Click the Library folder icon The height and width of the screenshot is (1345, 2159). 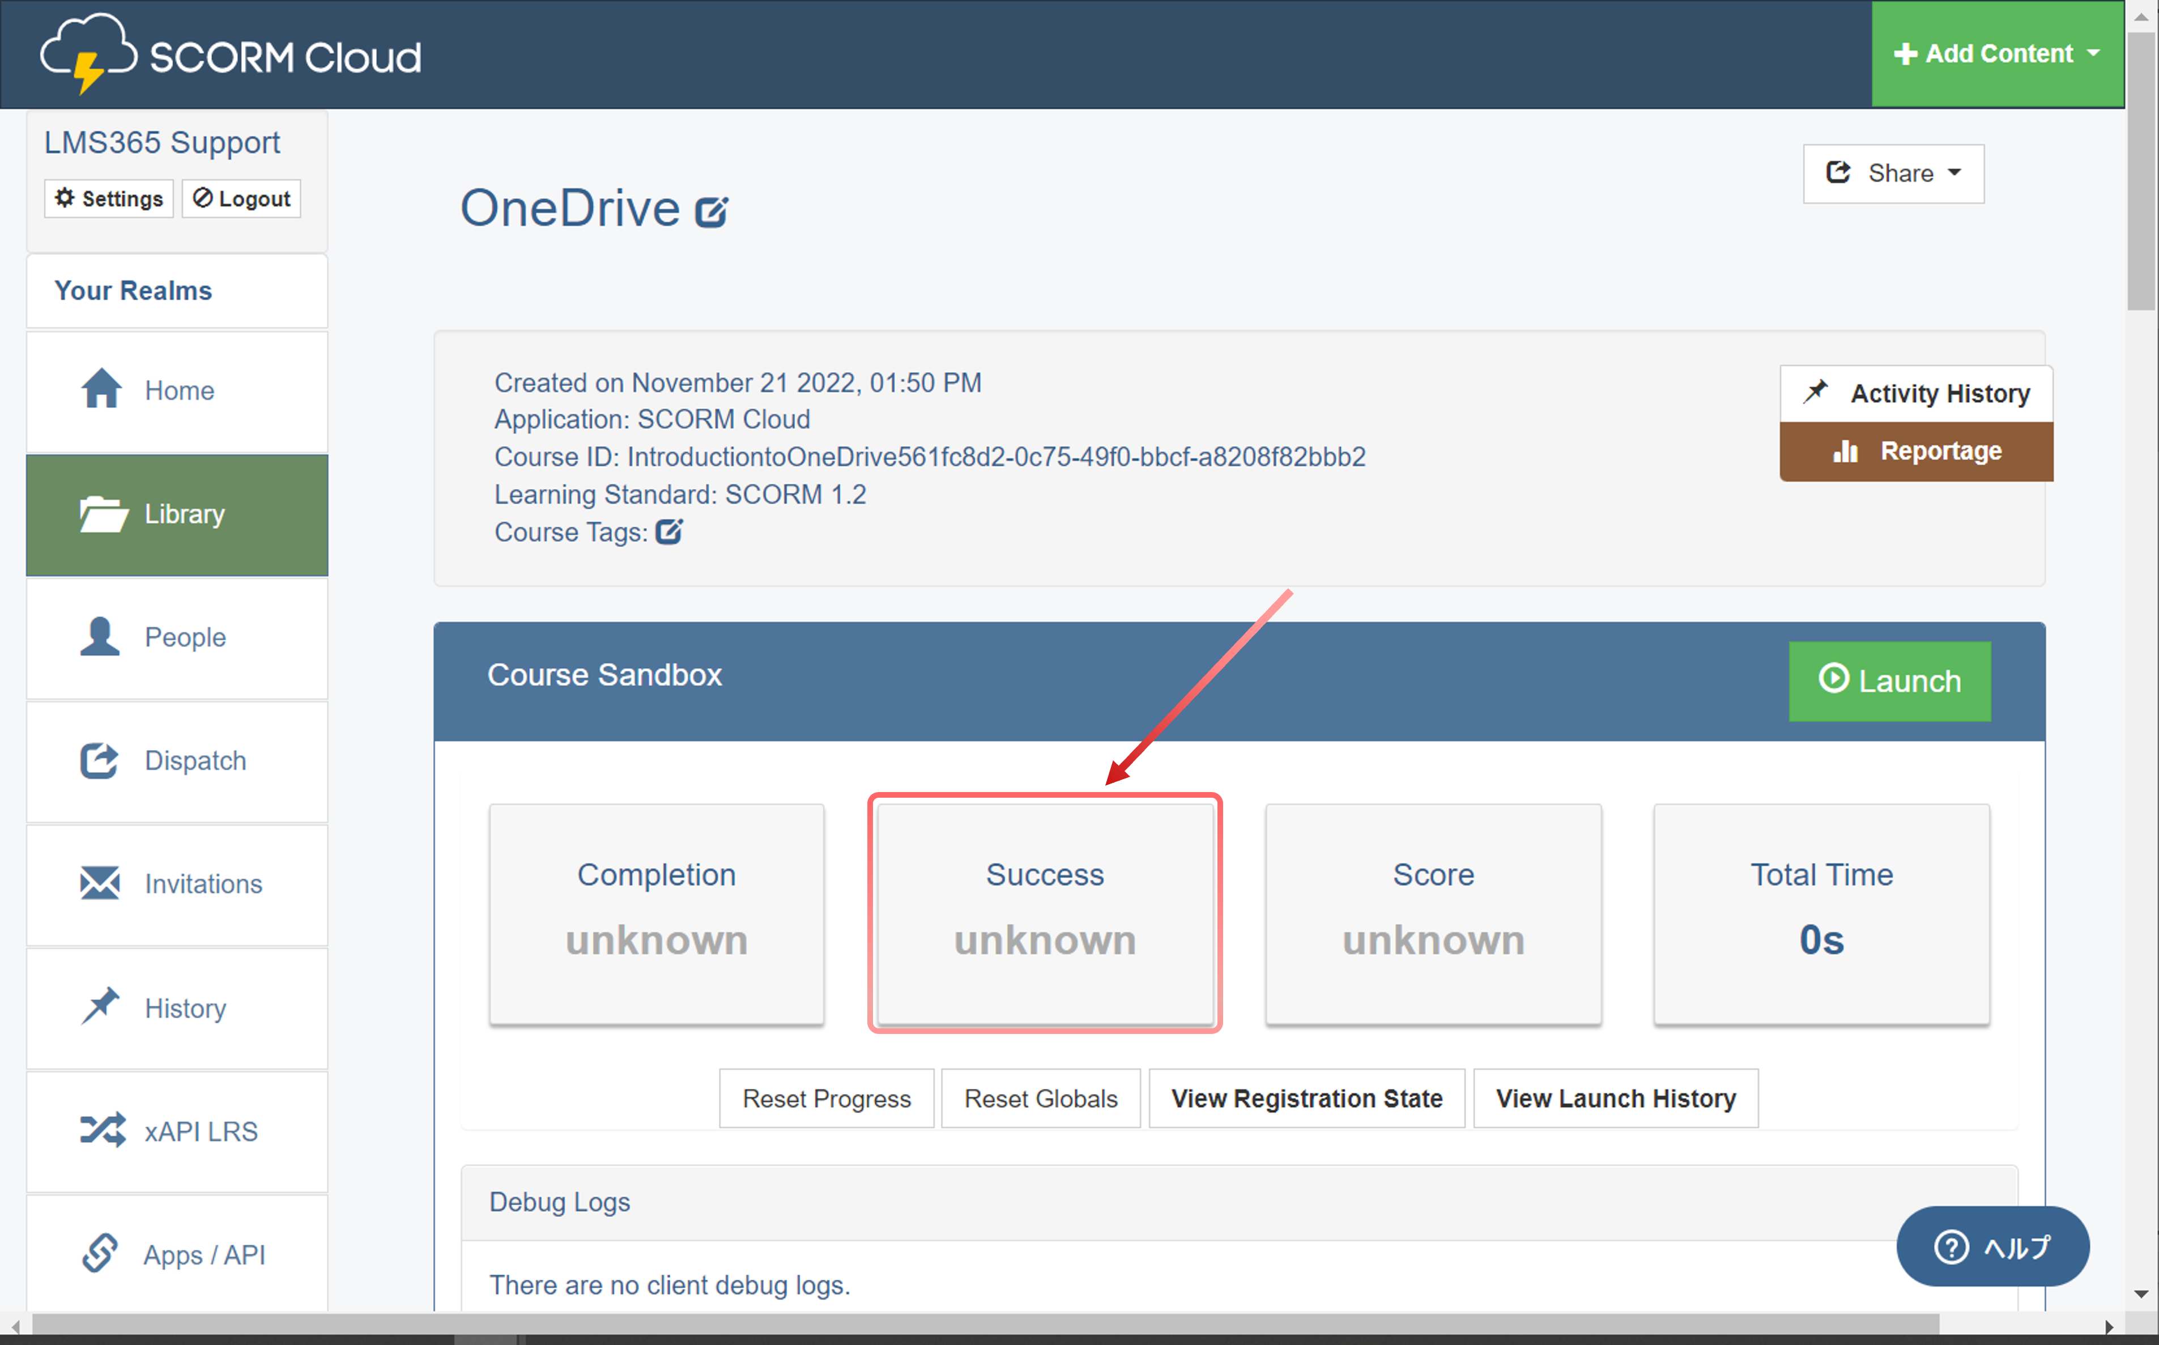click(103, 514)
